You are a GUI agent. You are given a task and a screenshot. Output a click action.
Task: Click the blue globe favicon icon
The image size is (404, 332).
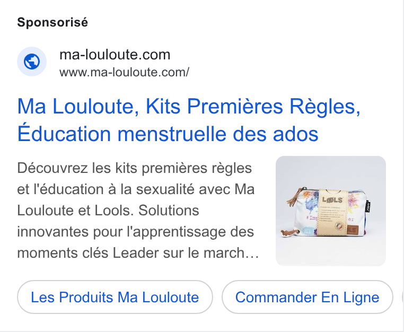pos(32,62)
